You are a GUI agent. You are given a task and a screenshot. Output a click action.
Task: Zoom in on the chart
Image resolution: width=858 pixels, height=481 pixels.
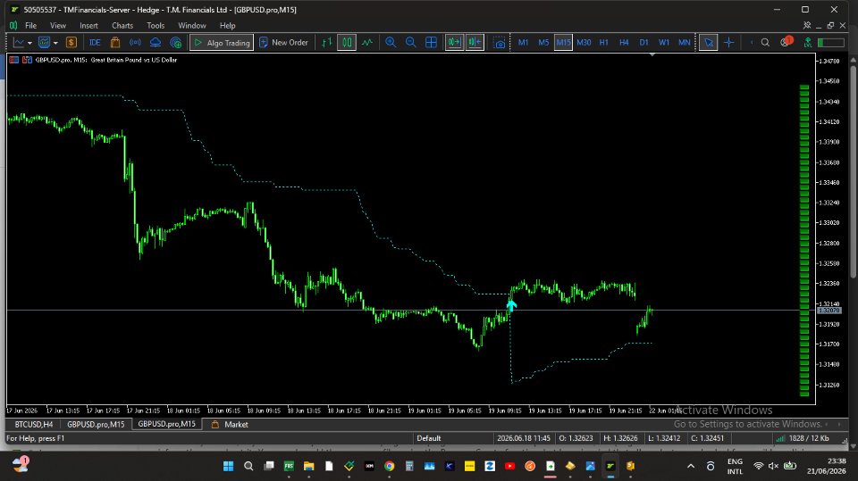[391, 42]
